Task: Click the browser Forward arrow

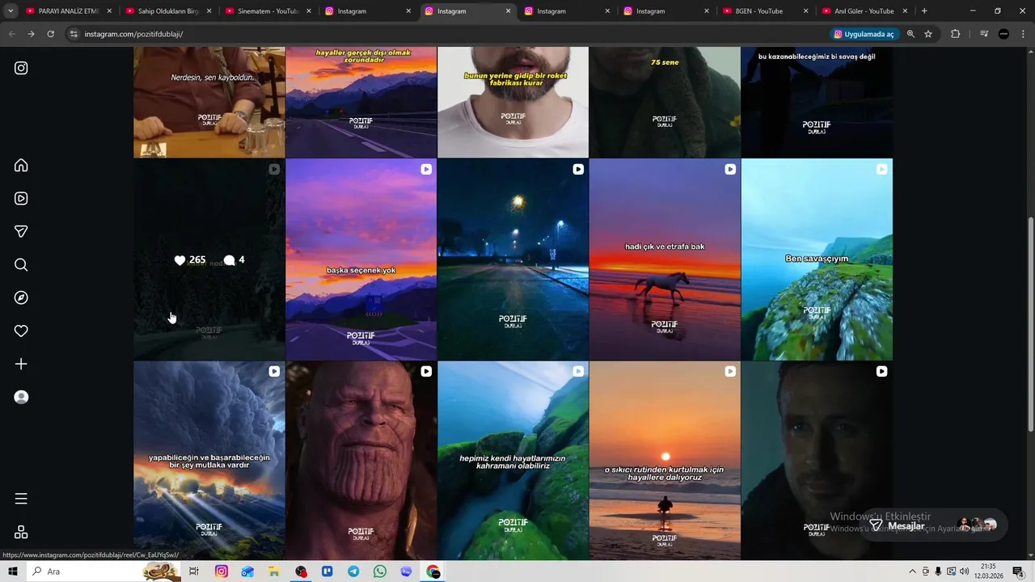Action: 31,34
